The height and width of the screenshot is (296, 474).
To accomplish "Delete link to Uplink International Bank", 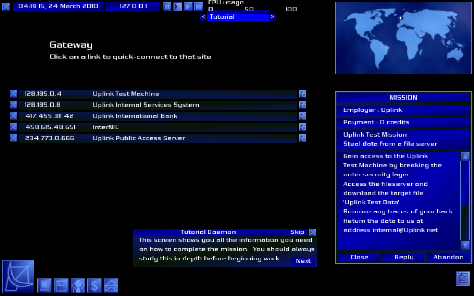I will pyautogui.click(x=13, y=116).
